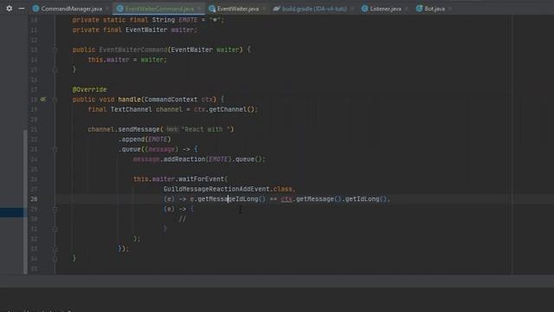Close the EventWaiterCommand.java tab
554x312 pixels.
coord(199,9)
